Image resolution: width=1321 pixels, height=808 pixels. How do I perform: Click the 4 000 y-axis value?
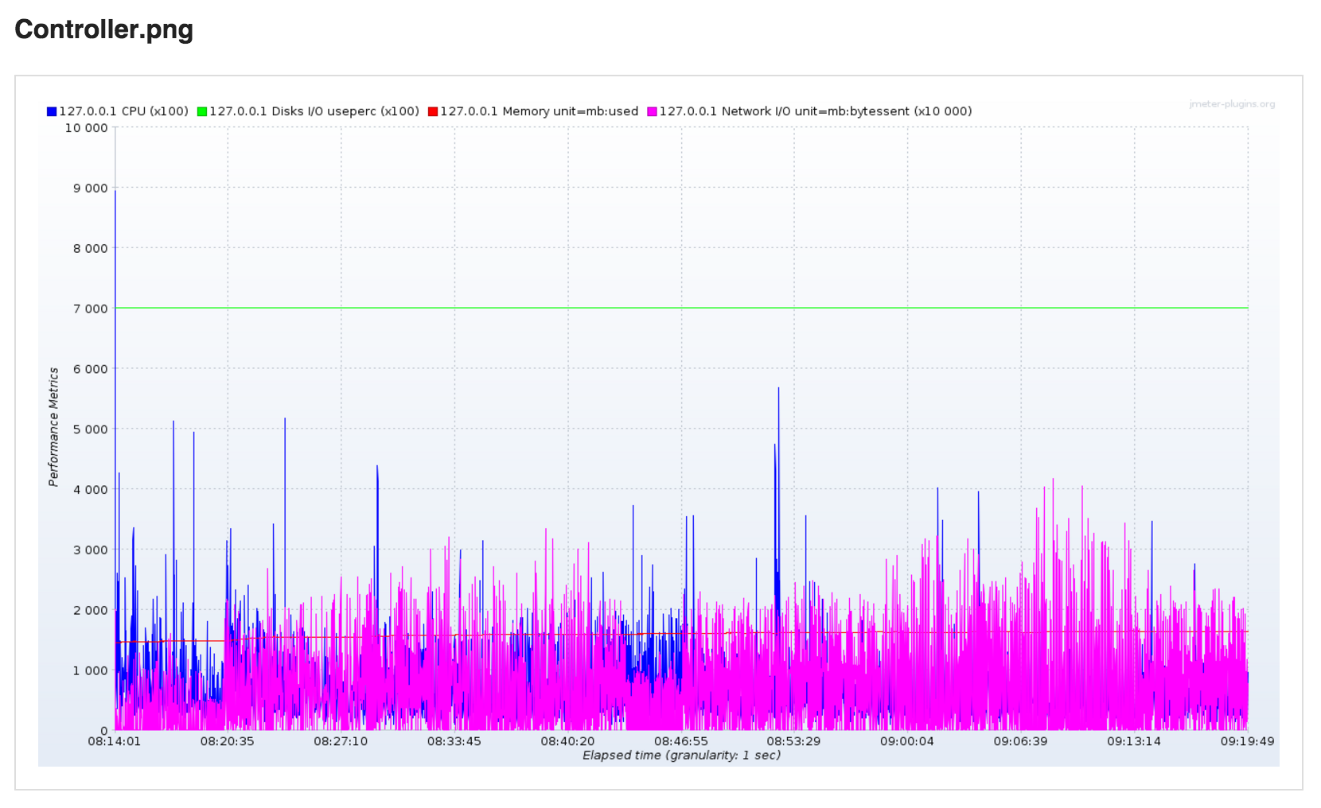point(90,490)
